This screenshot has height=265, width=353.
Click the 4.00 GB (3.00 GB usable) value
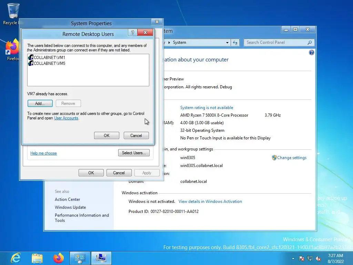[202, 123]
